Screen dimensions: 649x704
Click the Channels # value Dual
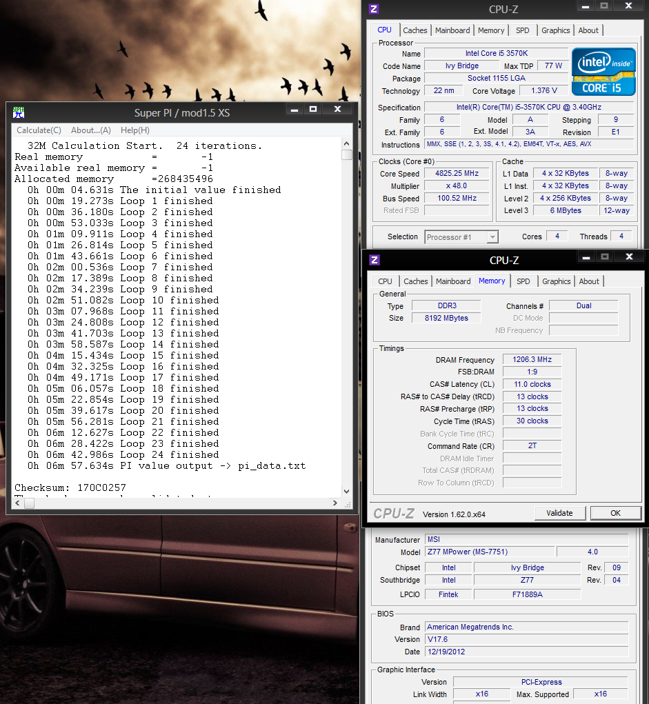click(x=583, y=305)
